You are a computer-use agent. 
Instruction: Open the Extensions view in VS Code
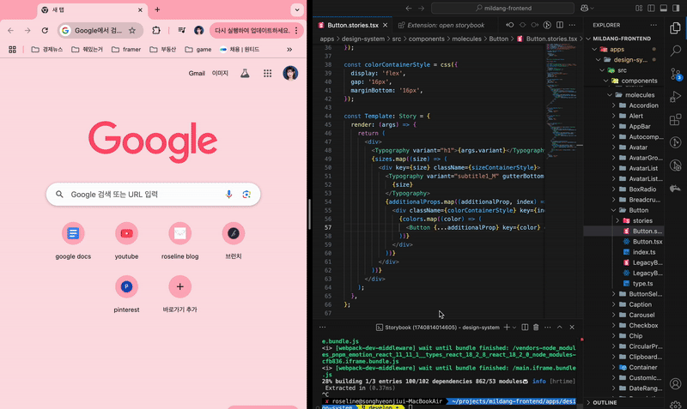point(675,119)
